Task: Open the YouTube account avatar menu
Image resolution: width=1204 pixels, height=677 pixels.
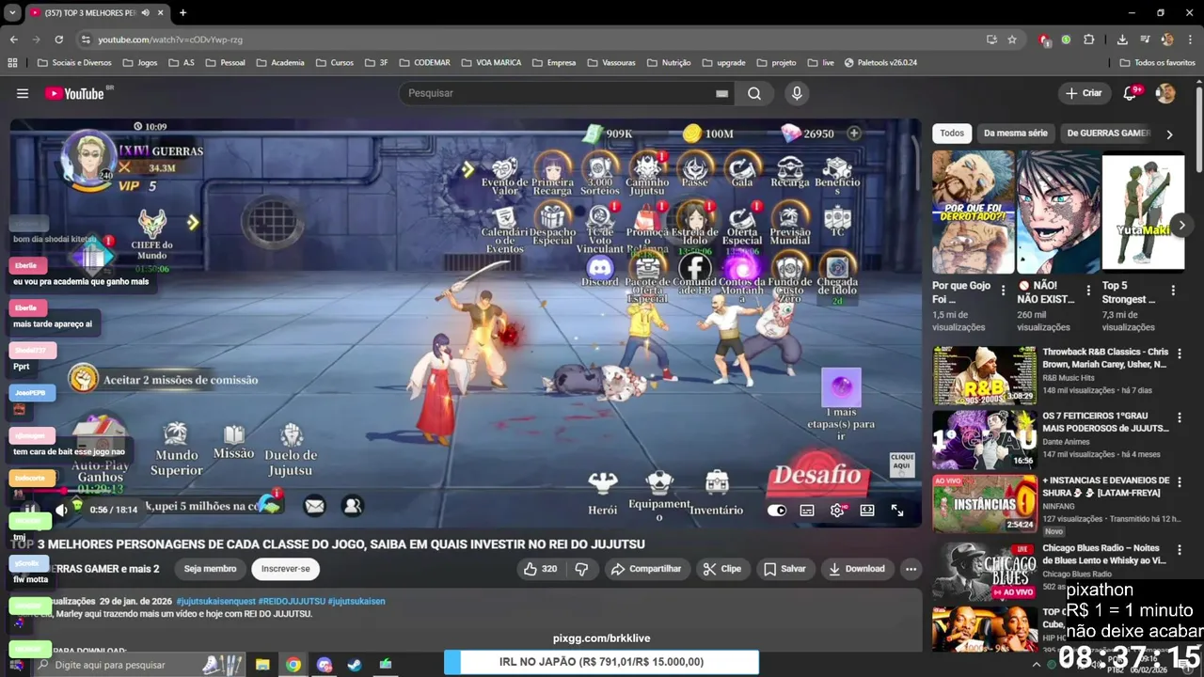Action: [x=1165, y=93]
